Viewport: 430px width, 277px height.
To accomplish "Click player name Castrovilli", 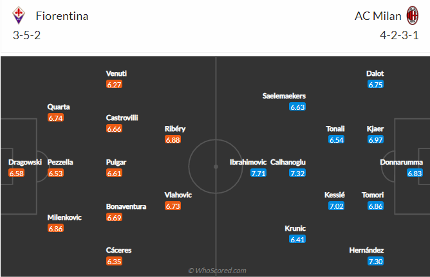I will [122, 118].
